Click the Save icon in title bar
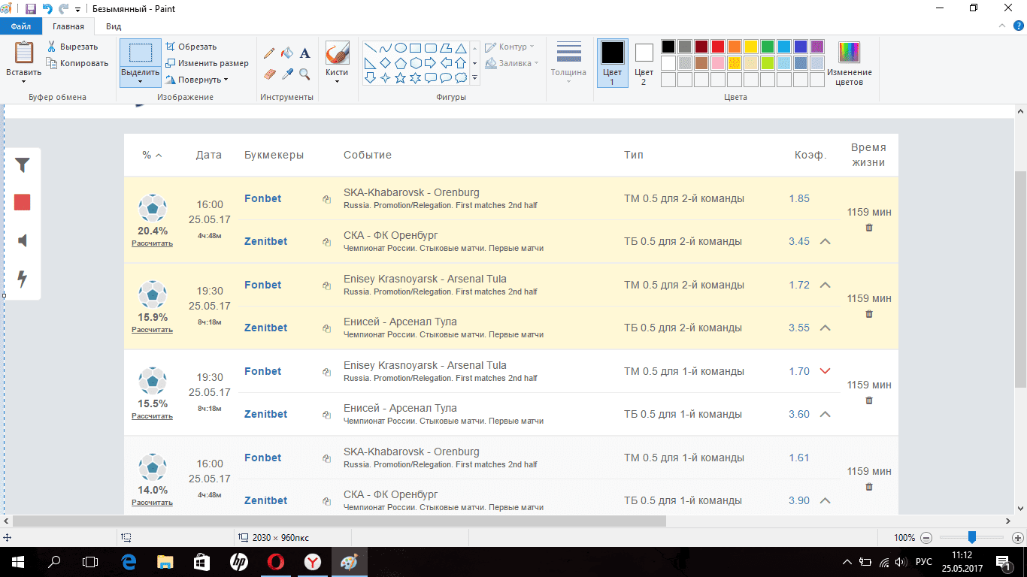This screenshot has width=1027, height=577. click(x=31, y=9)
